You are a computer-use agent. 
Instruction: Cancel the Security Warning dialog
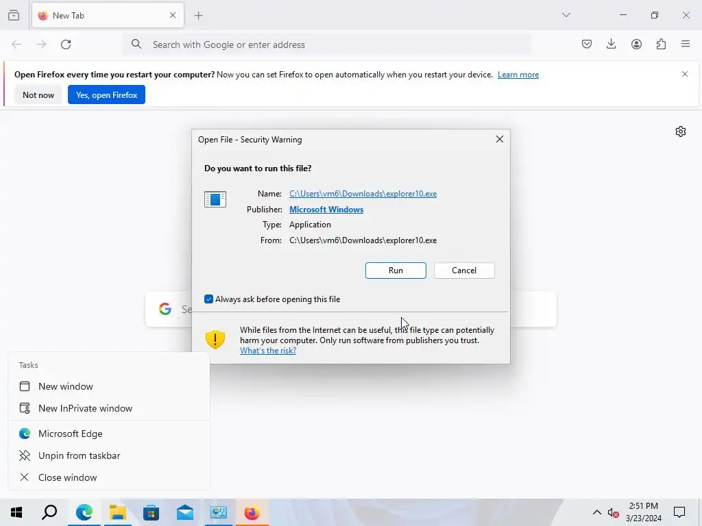[x=464, y=271]
